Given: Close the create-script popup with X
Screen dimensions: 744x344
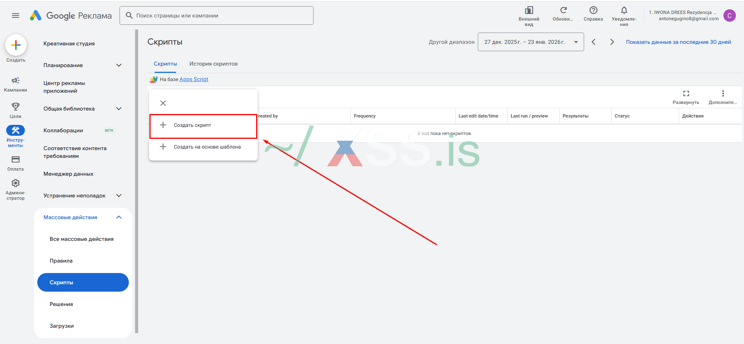Looking at the screenshot, I should tap(163, 103).
